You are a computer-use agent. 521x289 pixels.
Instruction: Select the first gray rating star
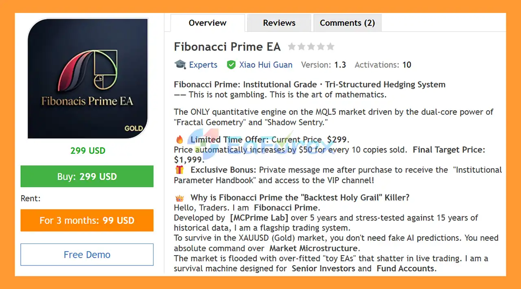(x=291, y=46)
